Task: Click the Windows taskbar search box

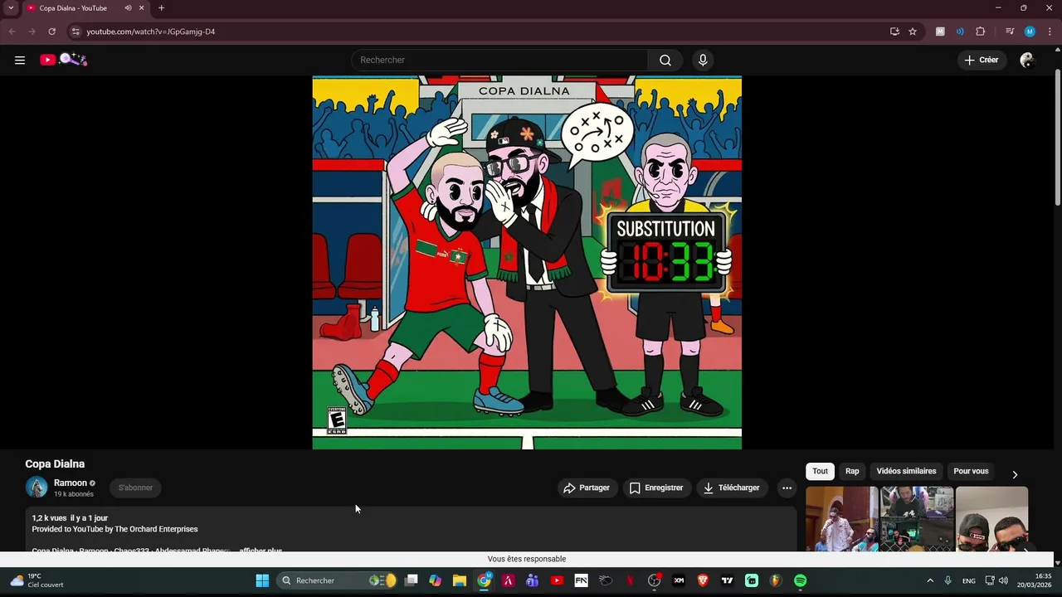Action: (337, 580)
